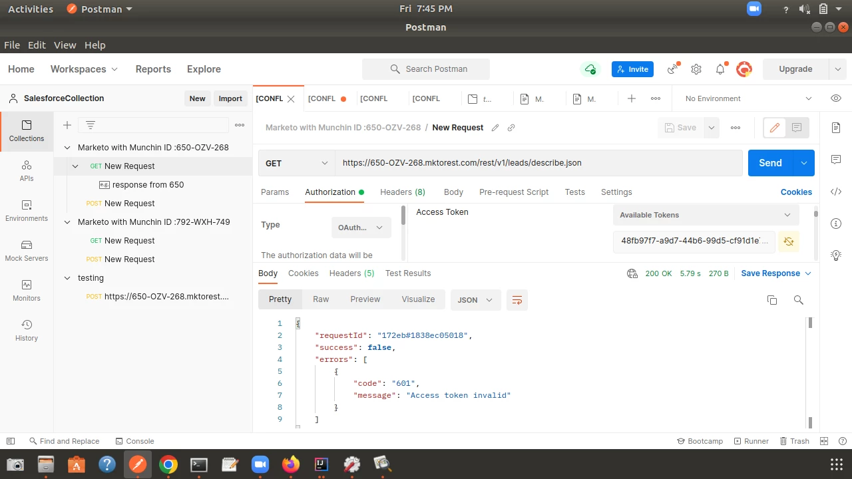Open the comments icon in right sidebar
Screen dimensions: 852x479
tap(836, 160)
